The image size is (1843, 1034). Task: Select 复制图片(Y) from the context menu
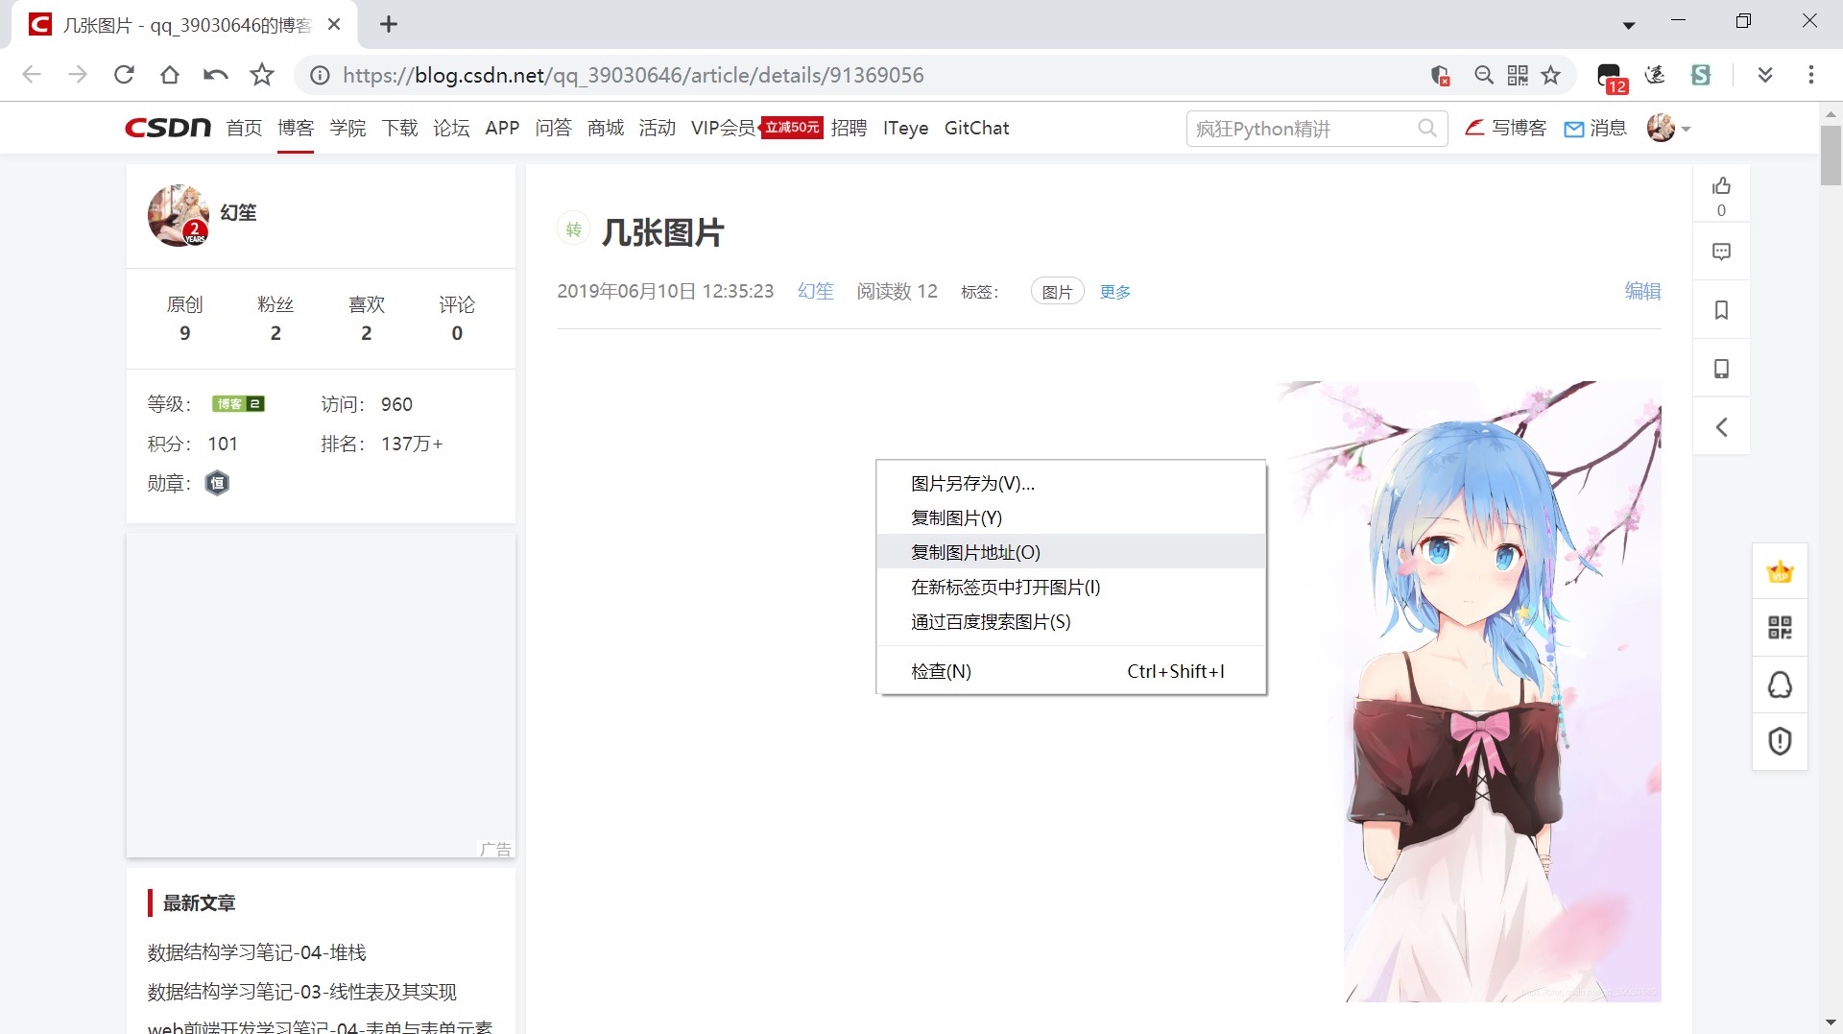956,517
